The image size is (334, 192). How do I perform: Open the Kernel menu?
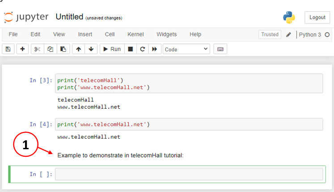(x=135, y=34)
